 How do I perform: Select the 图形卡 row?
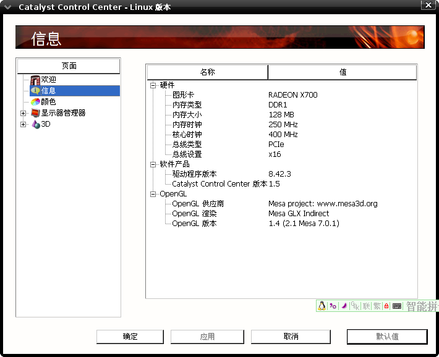click(x=283, y=95)
